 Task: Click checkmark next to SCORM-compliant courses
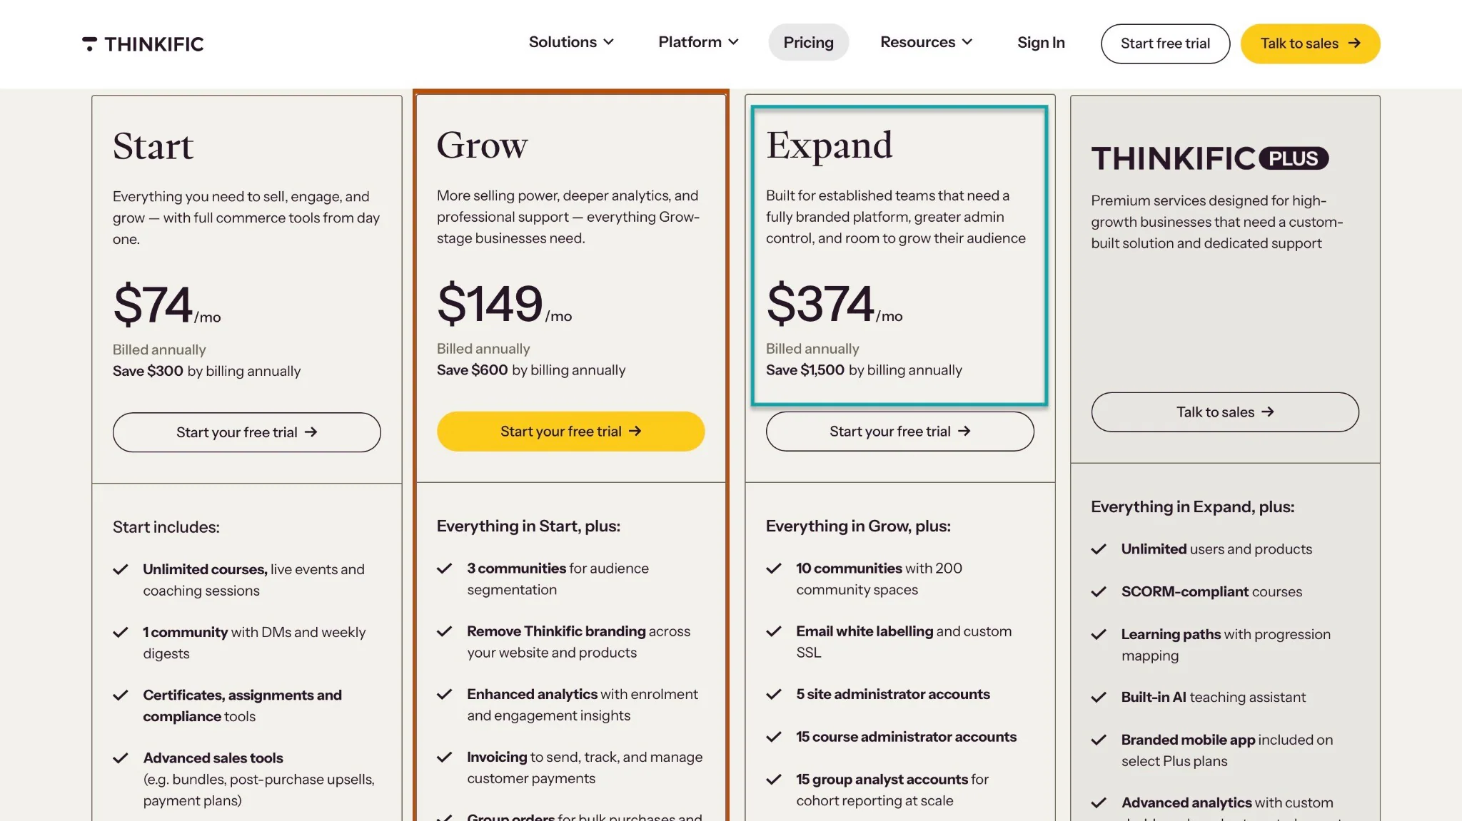1099,592
